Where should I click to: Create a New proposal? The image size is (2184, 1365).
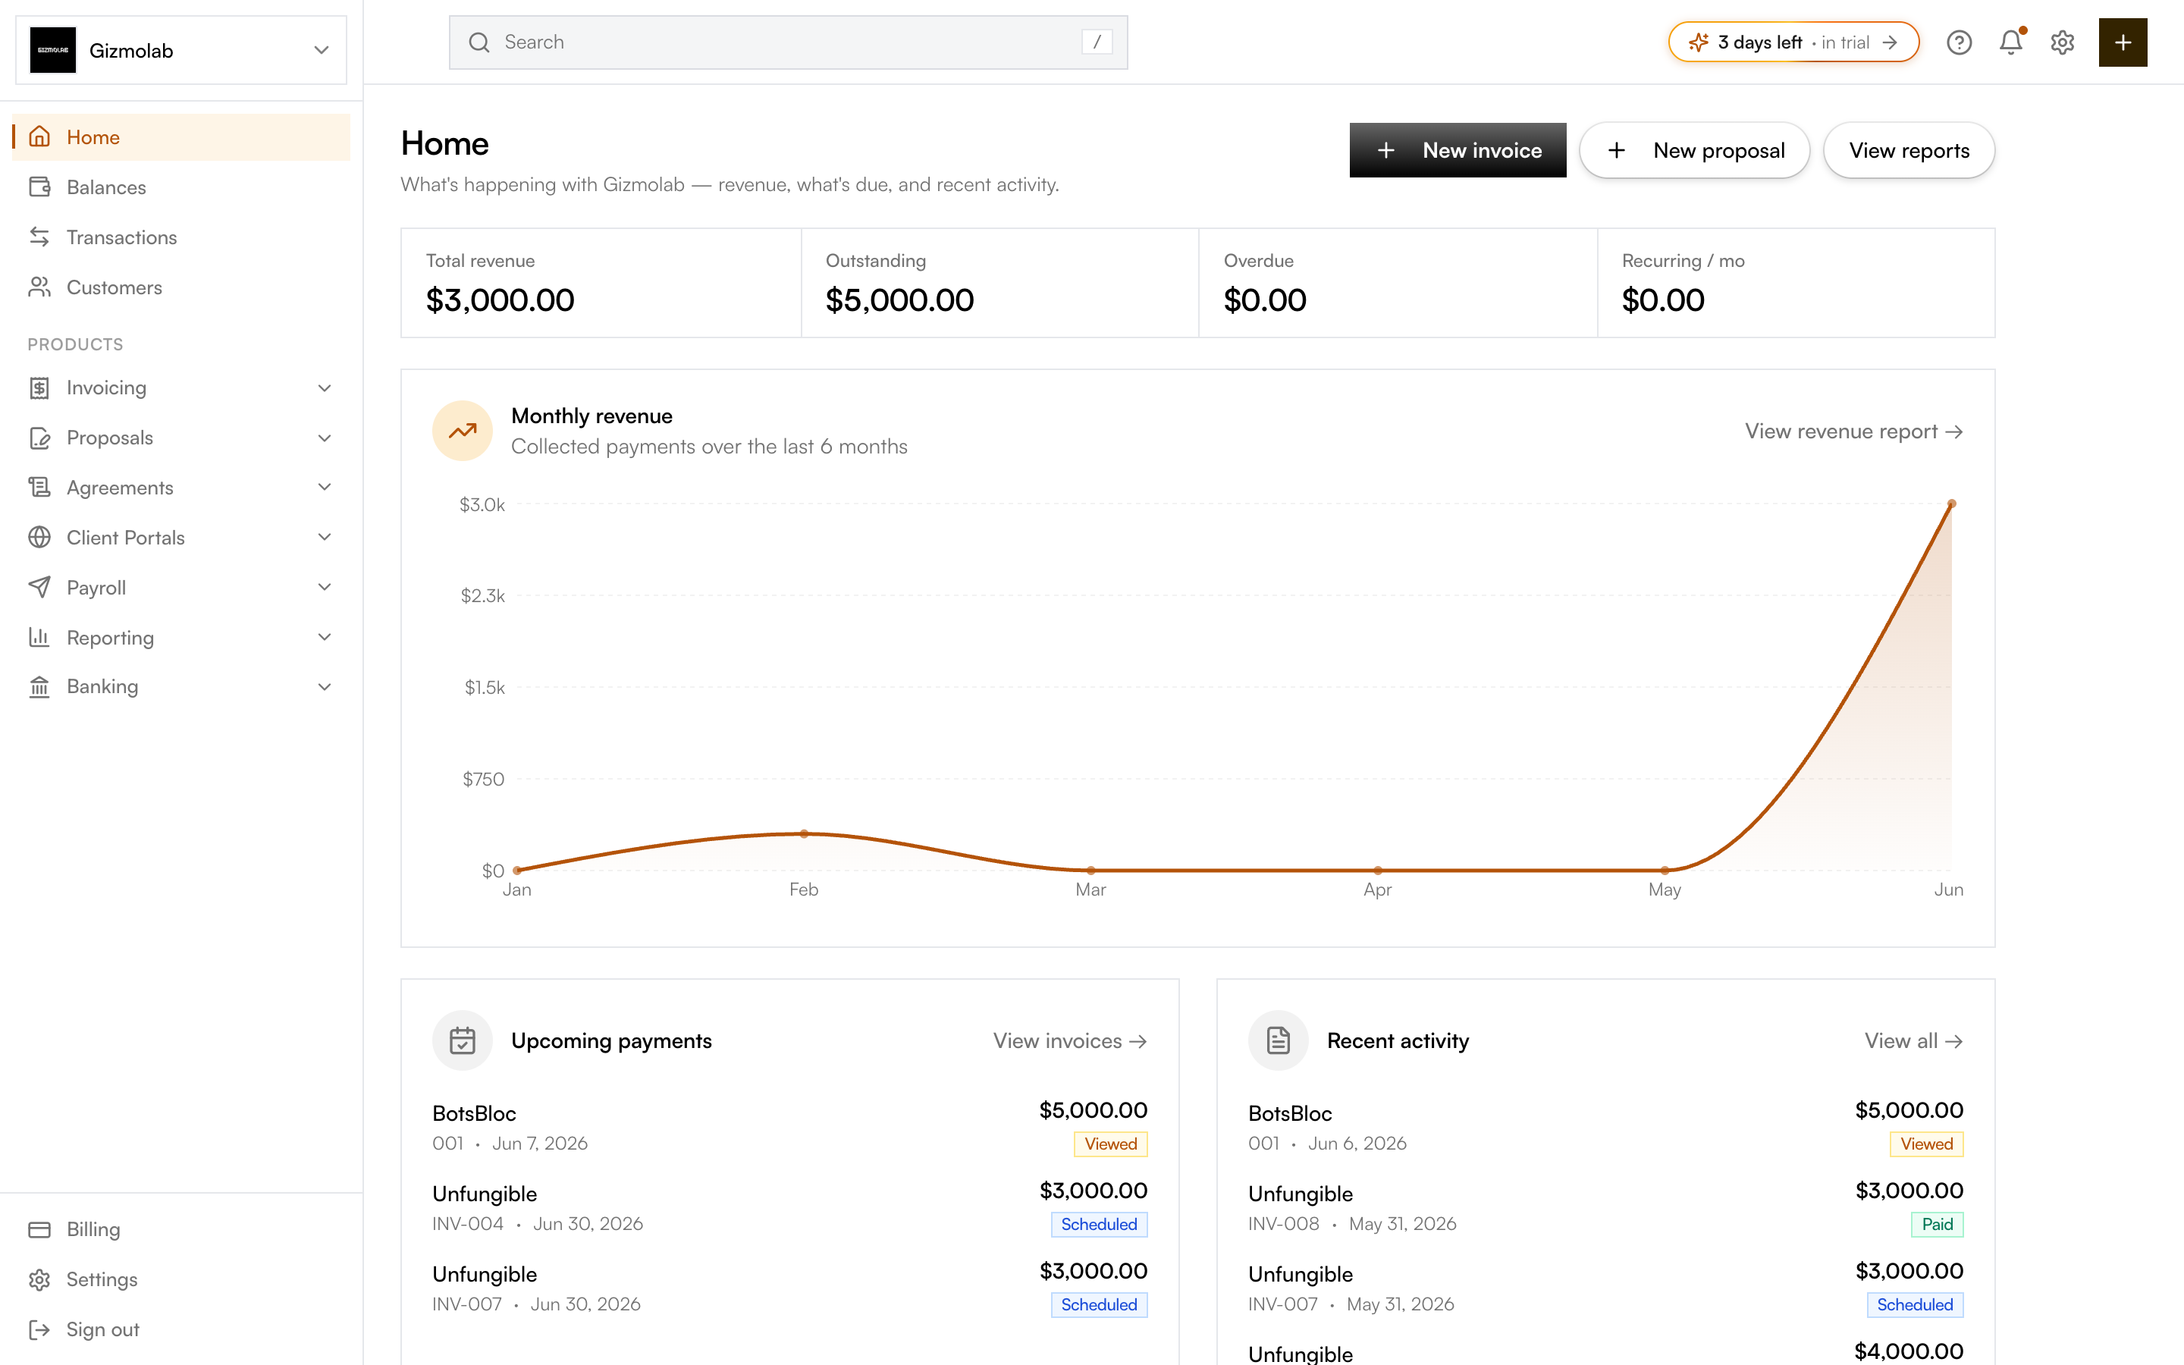1694,151
